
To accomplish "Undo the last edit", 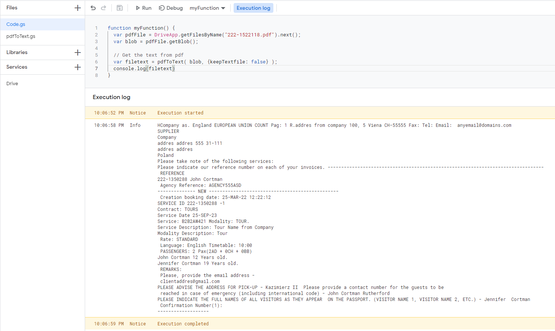I will [x=93, y=8].
